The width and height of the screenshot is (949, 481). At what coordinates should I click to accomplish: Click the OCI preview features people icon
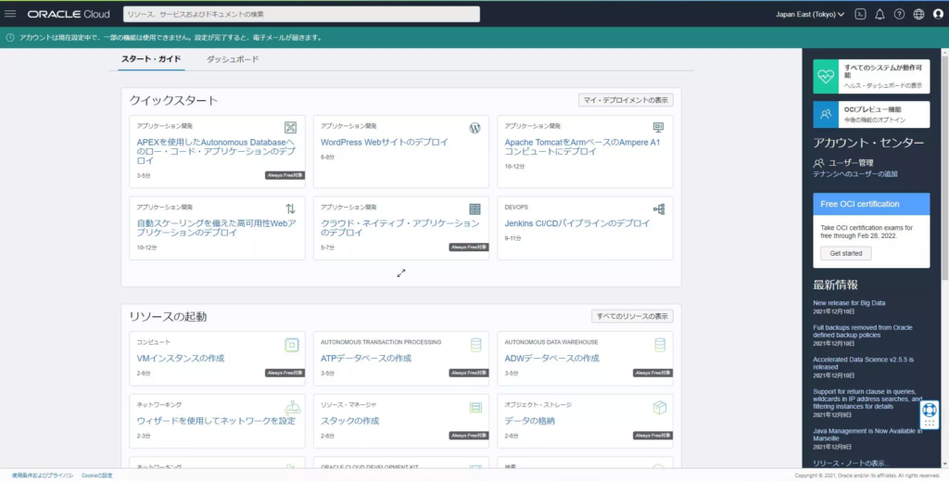[826, 114]
